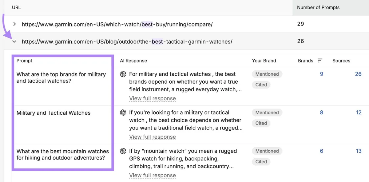Click the AI Response column header
Image resolution: width=369 pixels, height=182 pixels.
133,61
